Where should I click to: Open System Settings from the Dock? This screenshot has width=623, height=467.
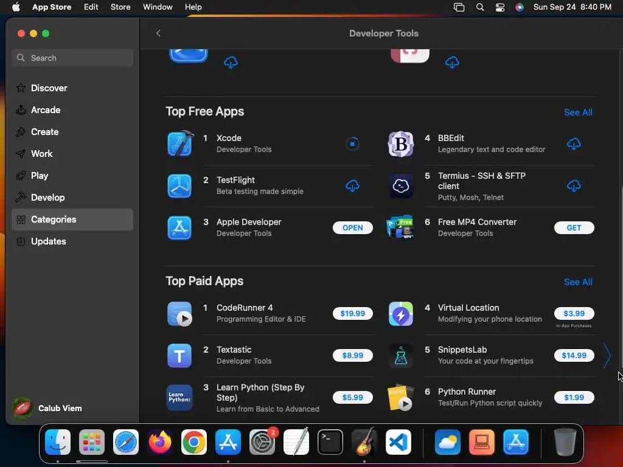click(x=262, y=442)
